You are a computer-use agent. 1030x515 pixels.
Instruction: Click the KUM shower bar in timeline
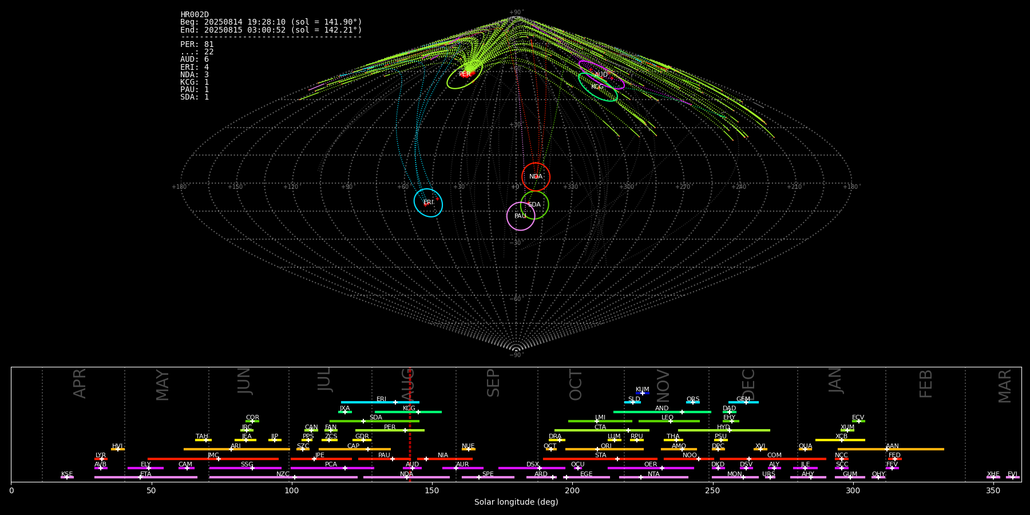pos(643,393)
